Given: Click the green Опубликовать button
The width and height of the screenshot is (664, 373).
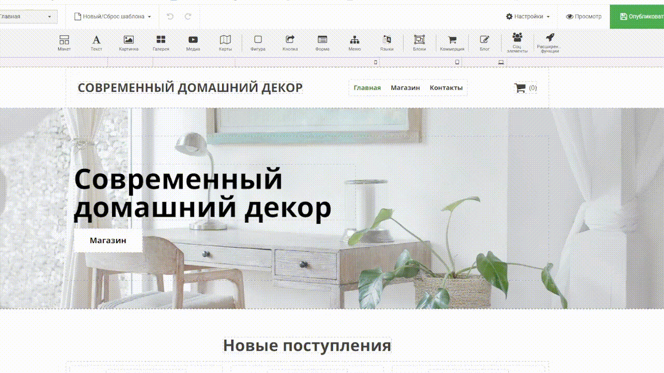Looking at the screenshot, I should (638, 17).
